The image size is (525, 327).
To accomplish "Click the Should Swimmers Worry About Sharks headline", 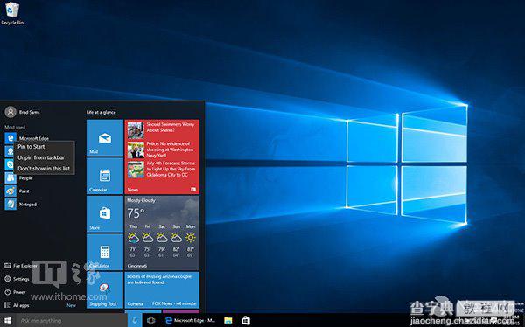I will [171, 127].
